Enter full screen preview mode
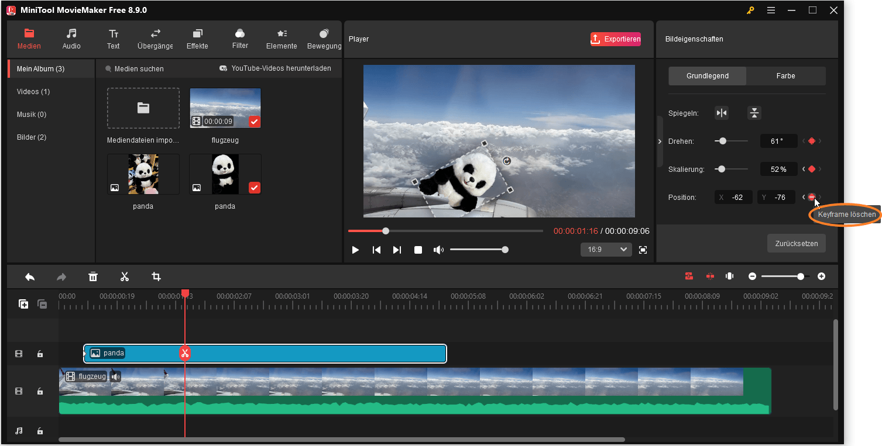The image size is (882, 446). [x=643, y=250]
